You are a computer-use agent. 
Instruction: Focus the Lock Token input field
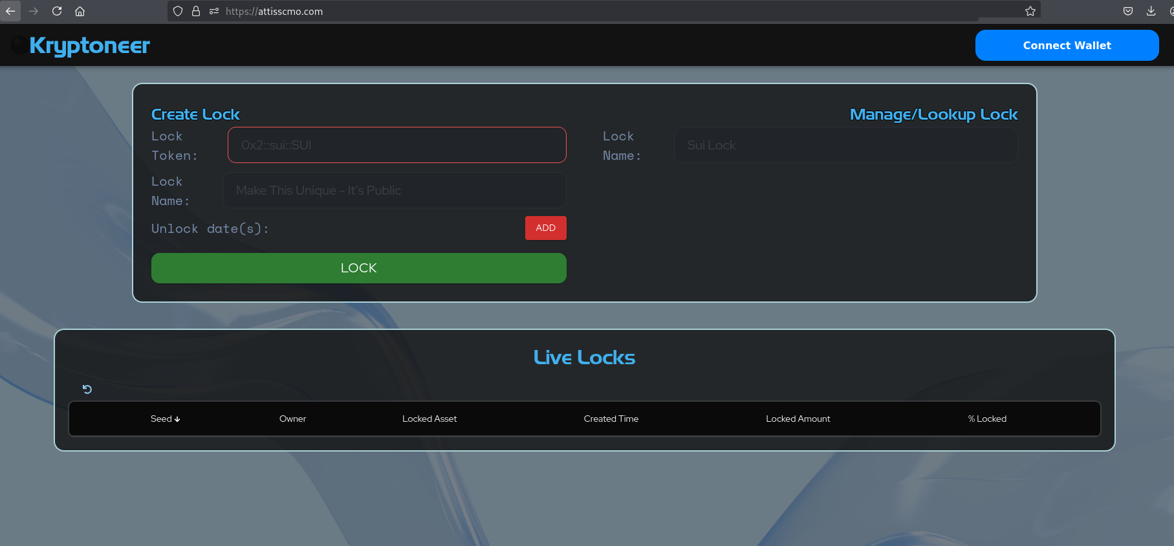point(397,145)
